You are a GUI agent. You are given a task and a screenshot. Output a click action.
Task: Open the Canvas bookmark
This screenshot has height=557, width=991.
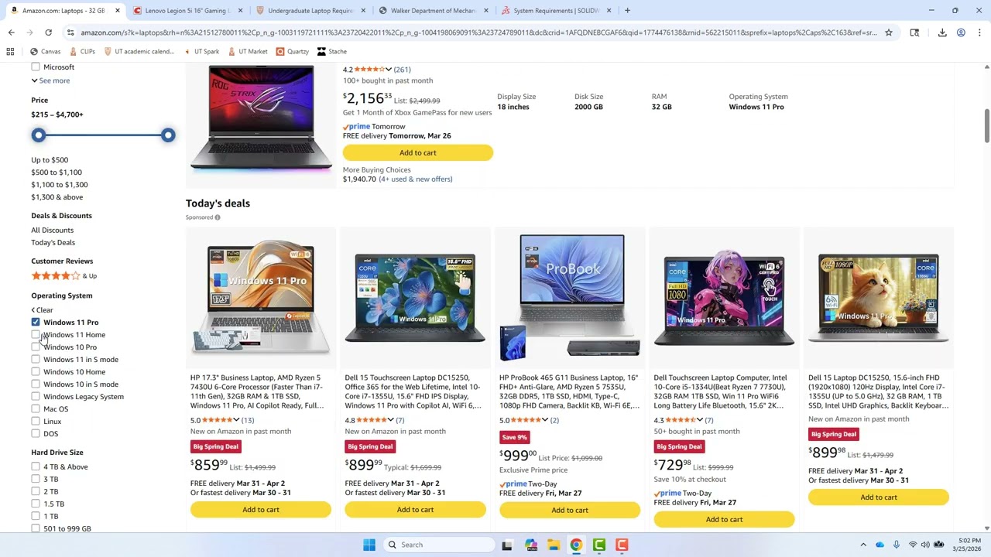tap(45, 52)
